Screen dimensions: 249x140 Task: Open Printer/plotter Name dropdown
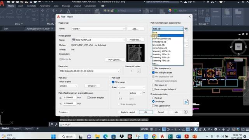pyautogui.click(x=98, y=40)
